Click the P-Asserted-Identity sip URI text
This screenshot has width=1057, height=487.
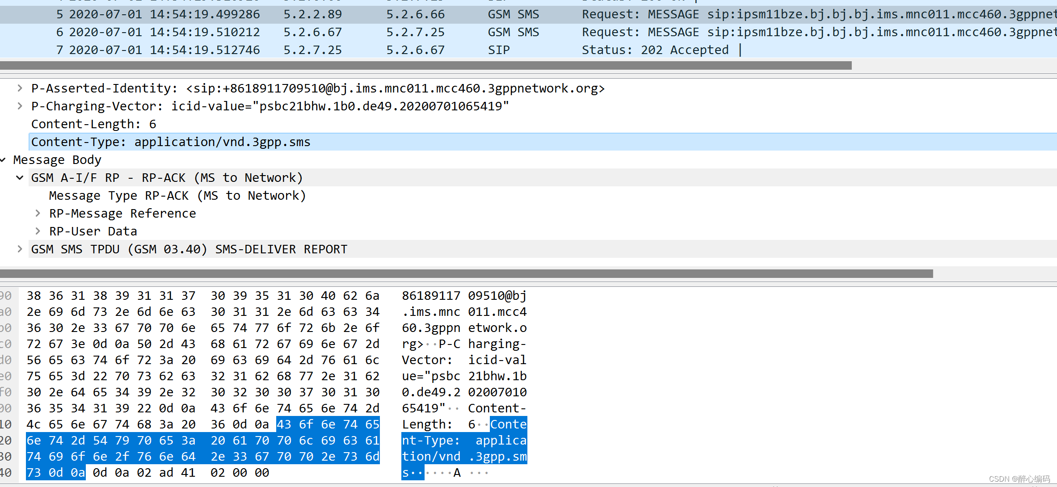coord(395,88)
